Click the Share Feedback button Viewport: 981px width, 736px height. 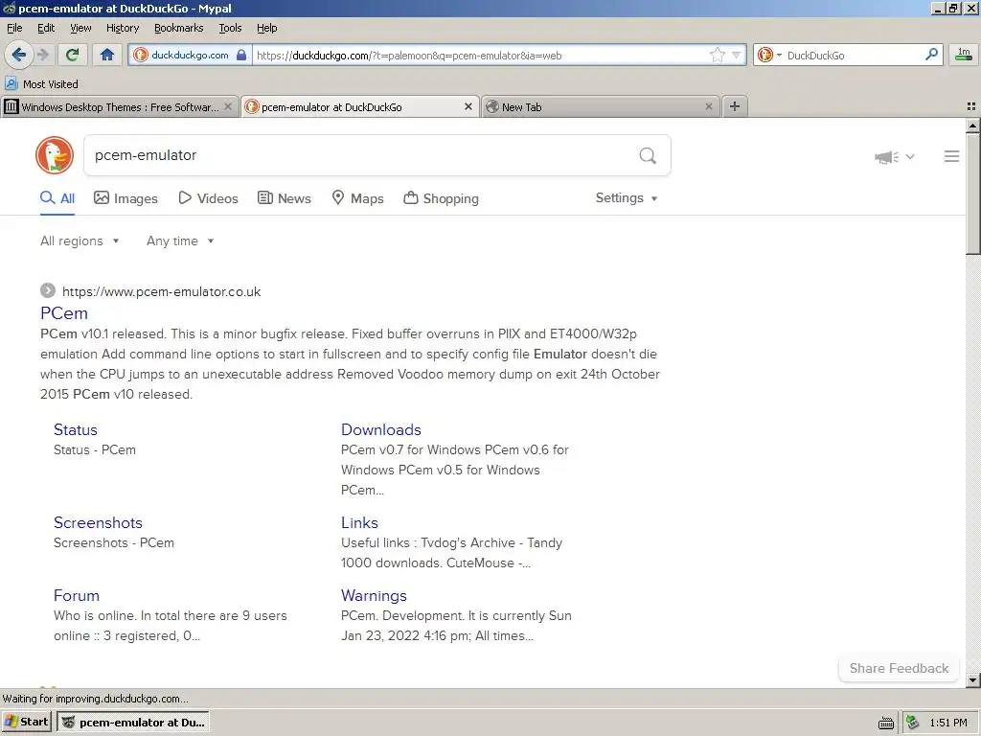[x=899, y=668]
